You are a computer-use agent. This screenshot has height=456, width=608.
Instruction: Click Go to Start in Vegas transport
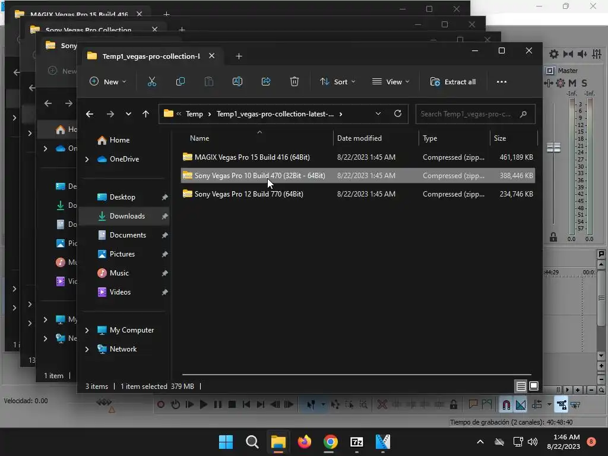246,405
